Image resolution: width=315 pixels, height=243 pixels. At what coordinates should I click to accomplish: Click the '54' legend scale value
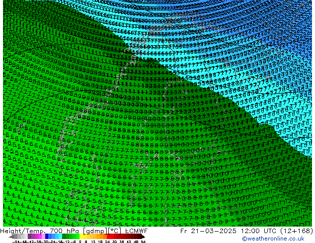(x=143, y=242)
